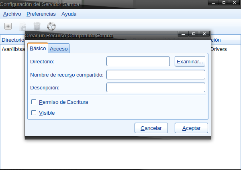Toggle the Visible checkbox
Viewport: 241px width, 170px height.
pyautogui.click(x=34, y=113)
